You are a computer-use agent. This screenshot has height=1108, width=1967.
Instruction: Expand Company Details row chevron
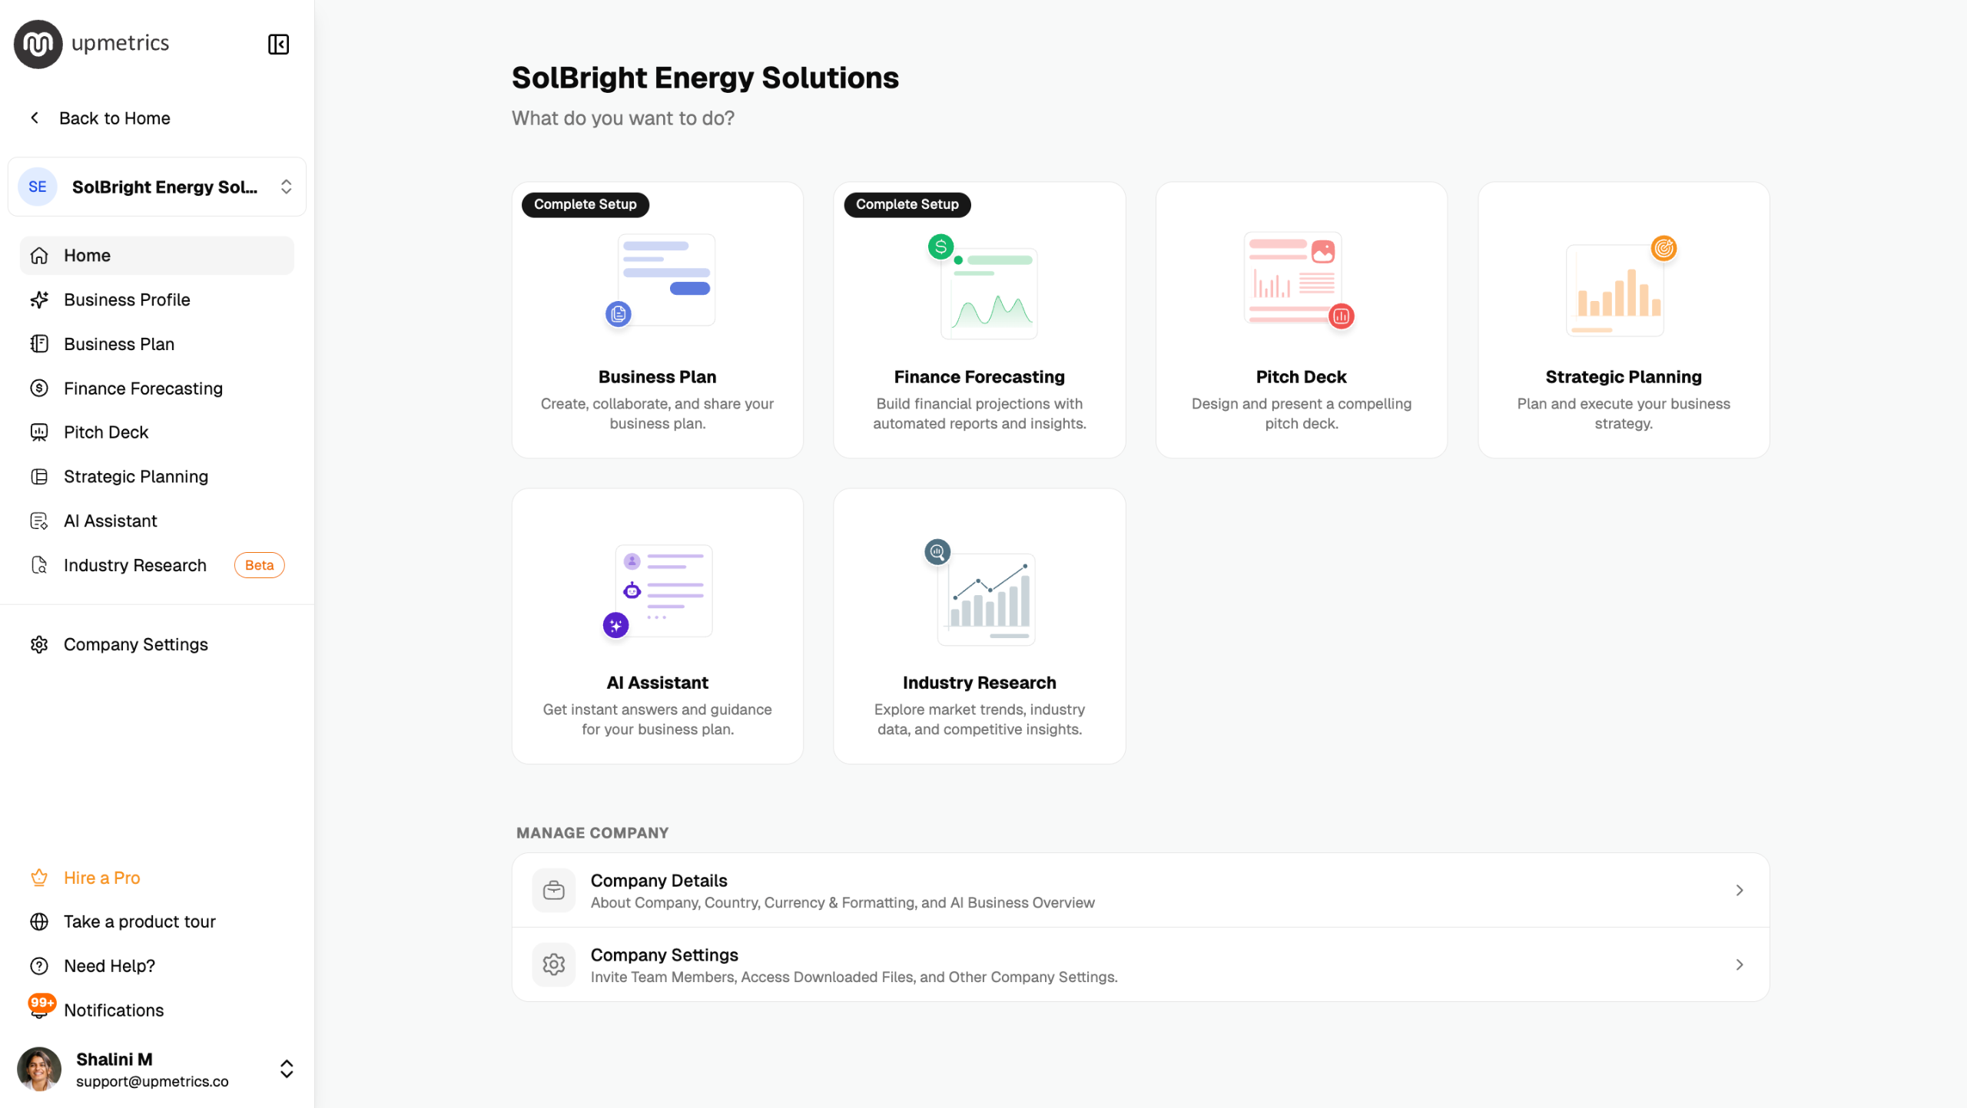click(x=1740, y=891)
